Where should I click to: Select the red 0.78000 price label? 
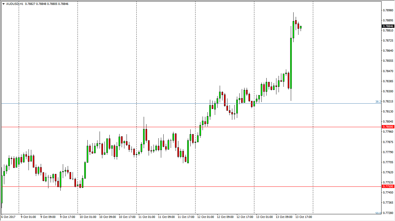[x=388, y=127]
